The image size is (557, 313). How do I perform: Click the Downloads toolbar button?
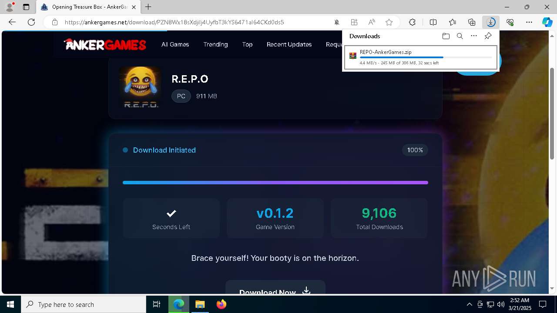point(491,22)
